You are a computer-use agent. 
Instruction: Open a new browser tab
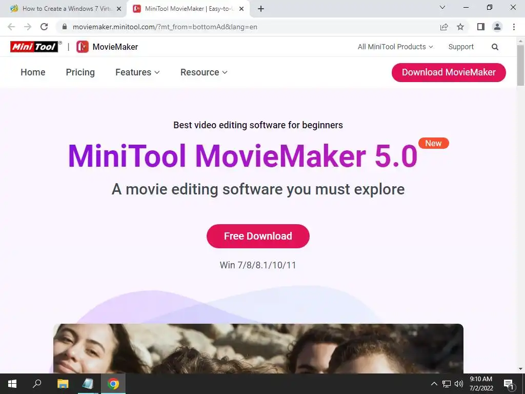261,9
